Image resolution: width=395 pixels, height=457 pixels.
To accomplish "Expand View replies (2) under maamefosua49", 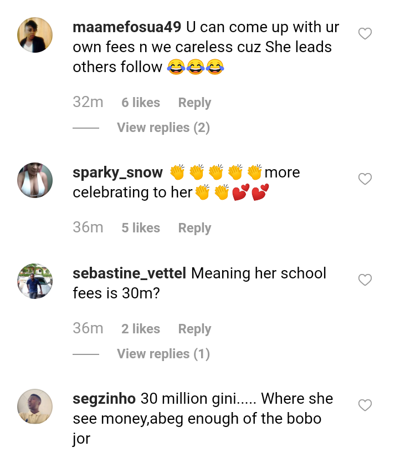I will (x=163, y=128).
